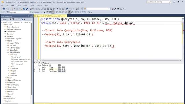This screenshot has height=104, width=185.
Task: Open the Tools menu
Action: (32, 5)
